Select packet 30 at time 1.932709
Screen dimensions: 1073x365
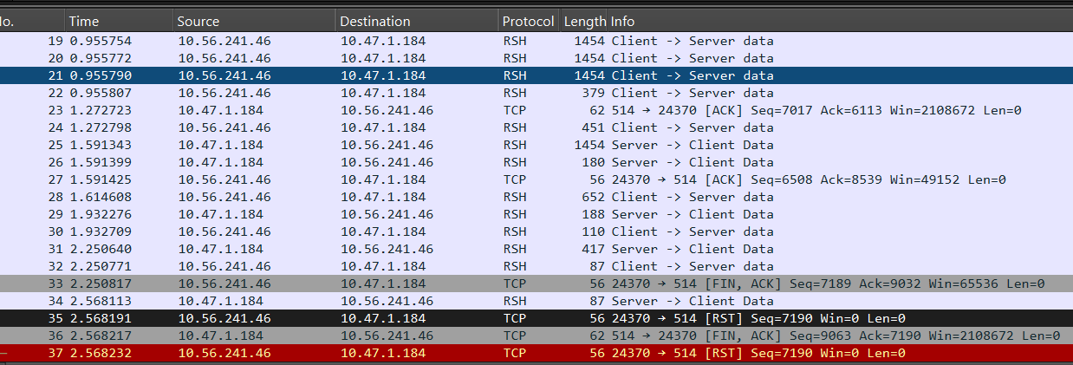click(536, 231)
